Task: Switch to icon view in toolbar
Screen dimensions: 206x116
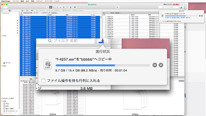Action: coord(48,7)
